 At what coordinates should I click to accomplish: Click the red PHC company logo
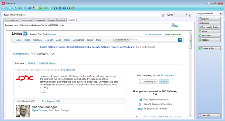pos(25,78)
